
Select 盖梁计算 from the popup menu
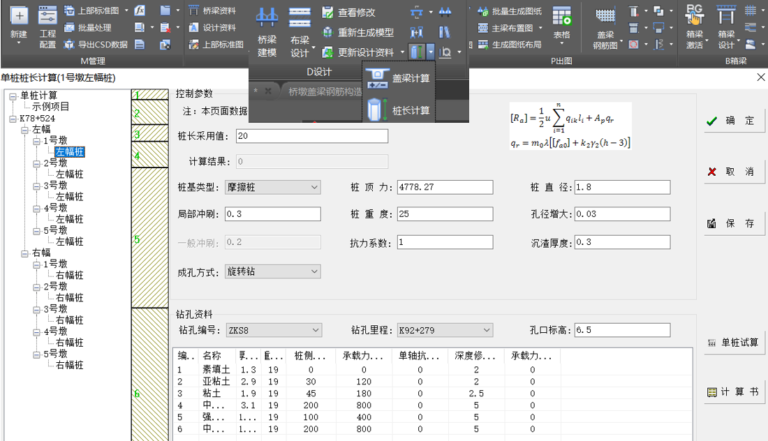(399, 78)
